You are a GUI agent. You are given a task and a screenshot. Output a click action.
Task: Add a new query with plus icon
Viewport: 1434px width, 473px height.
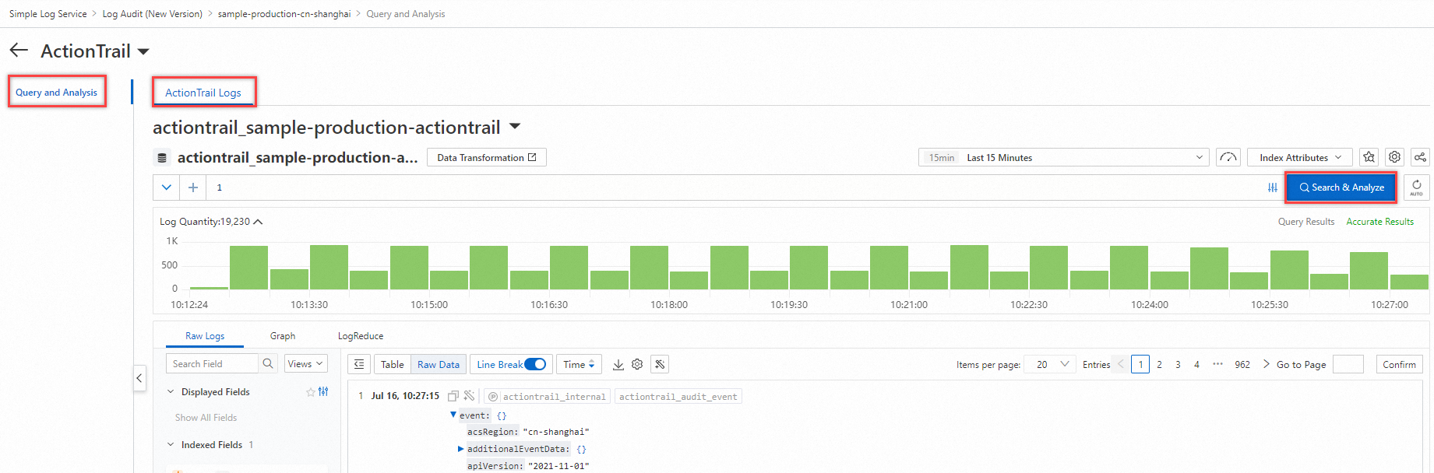[x=193, y=187]
